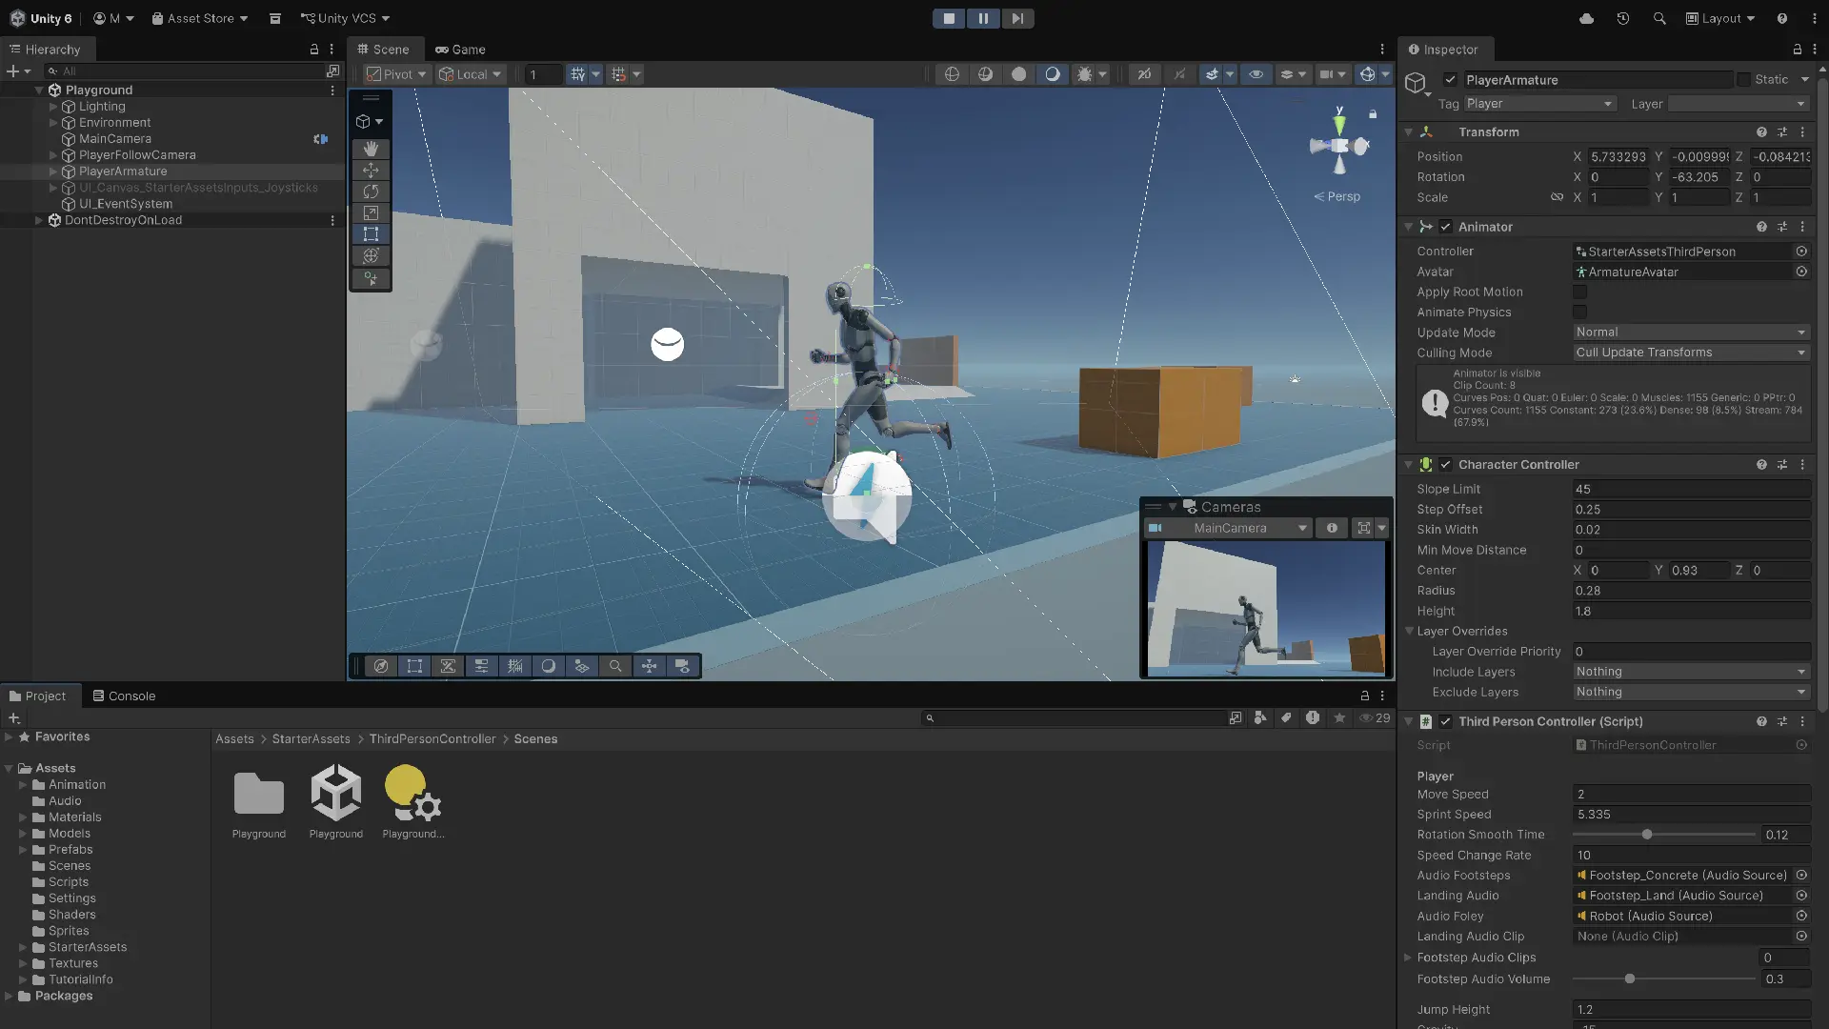Select the Transform tool in Scene
The width and height of the screenshot is (1829, 1029).
pyautogui.click(x=371, y=256)
